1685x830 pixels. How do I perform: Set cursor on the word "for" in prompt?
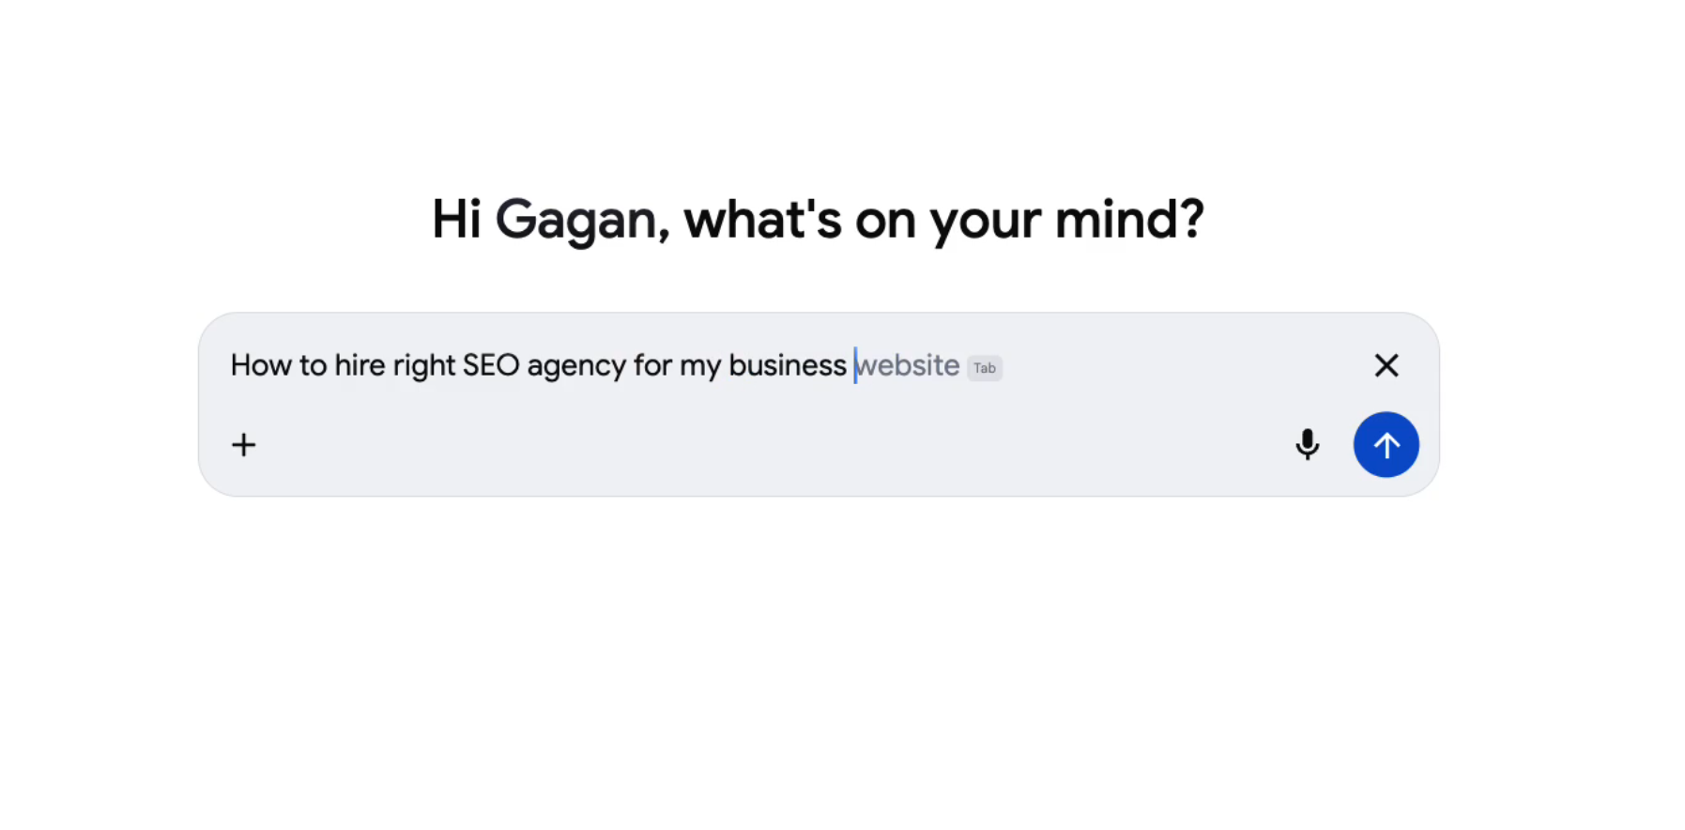(652, 365)
